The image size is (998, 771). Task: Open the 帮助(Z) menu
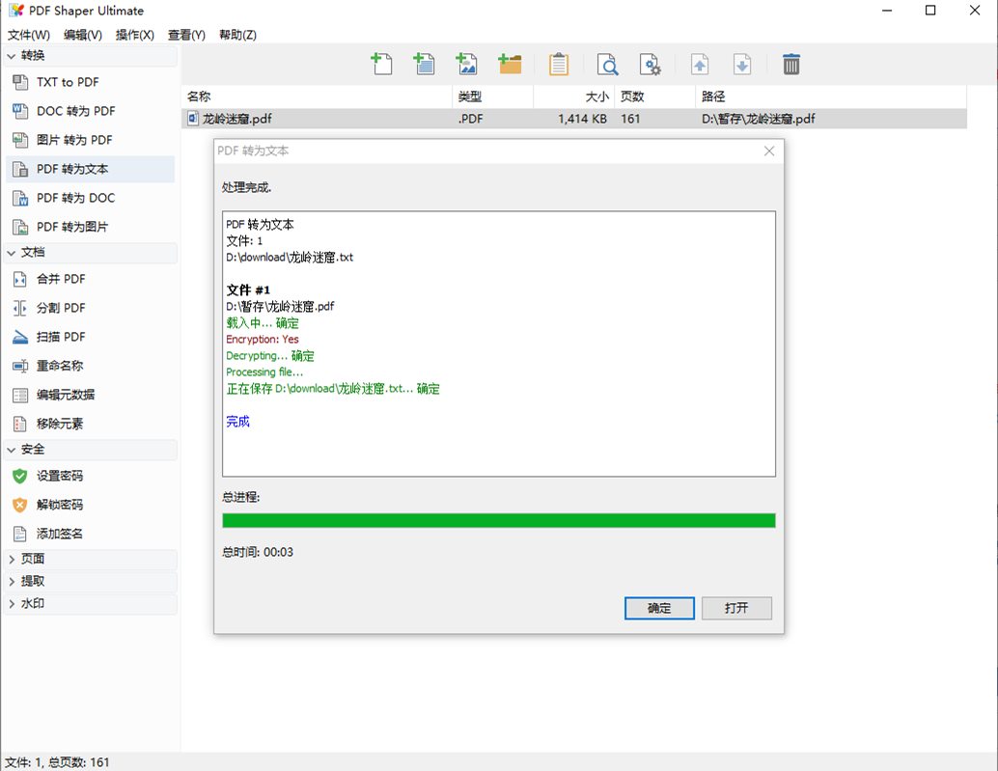tap(237, 35)
